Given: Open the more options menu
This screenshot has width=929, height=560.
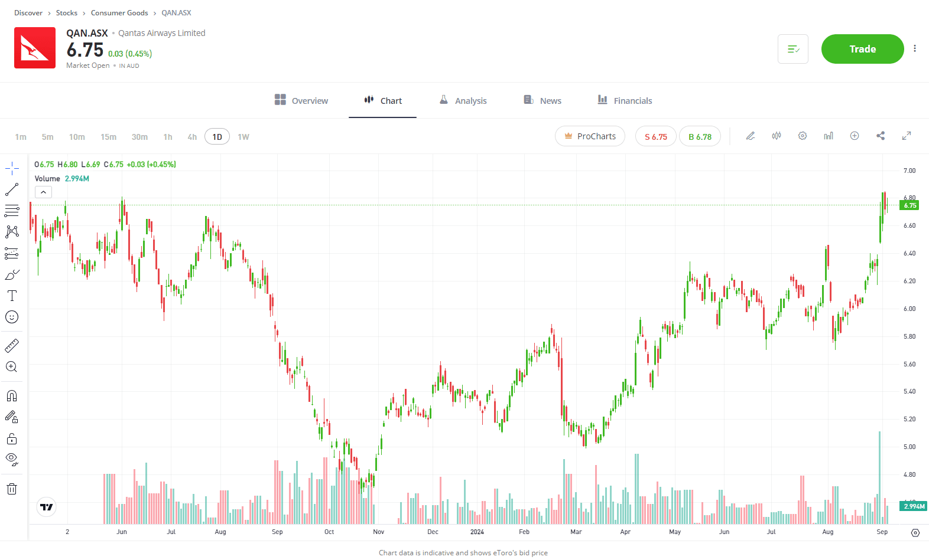Looking at the screenshot, I should pyautogui.click(x=915, y=48).
